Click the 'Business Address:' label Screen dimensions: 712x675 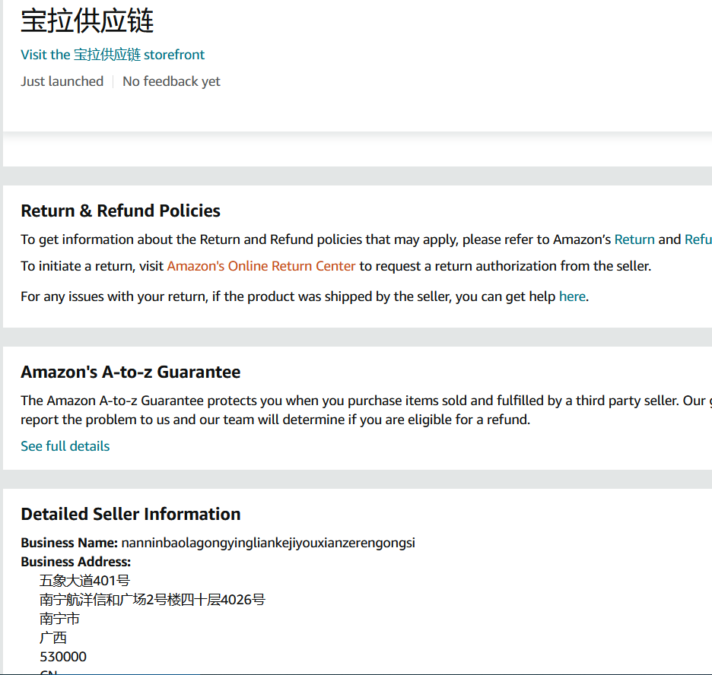[x=75, y=562]
